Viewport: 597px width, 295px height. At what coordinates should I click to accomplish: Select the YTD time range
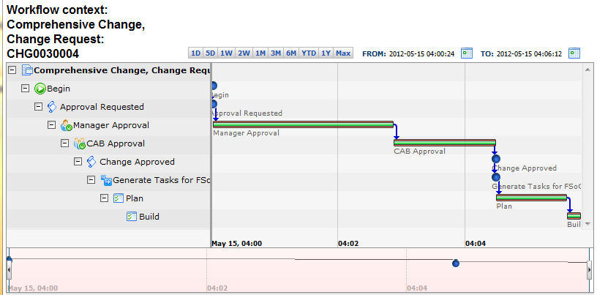pos(309,53)
